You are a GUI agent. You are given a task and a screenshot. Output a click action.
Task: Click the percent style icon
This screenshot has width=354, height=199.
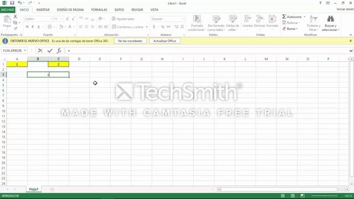click(x=163, y=27)
